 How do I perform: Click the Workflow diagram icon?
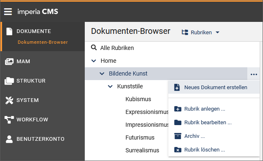(x=9, y=120)
